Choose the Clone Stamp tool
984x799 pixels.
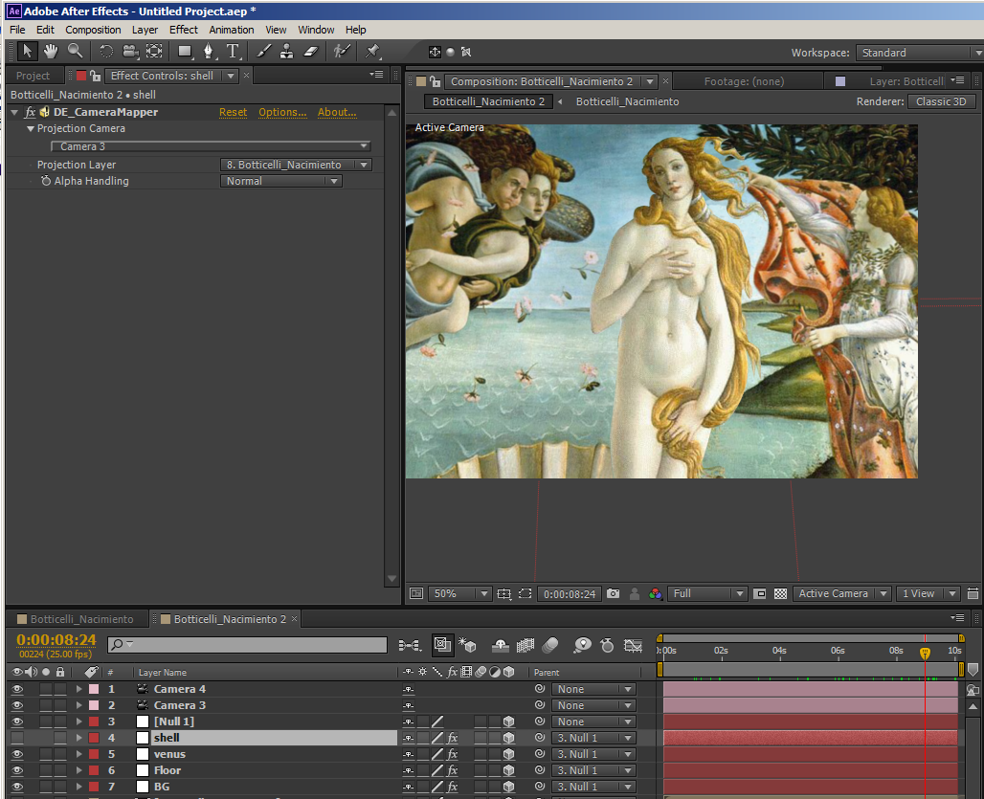coord(287,52)
